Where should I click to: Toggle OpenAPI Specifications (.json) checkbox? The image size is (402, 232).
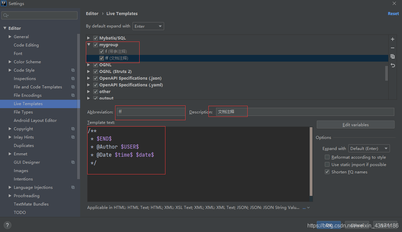coord(96,78)
